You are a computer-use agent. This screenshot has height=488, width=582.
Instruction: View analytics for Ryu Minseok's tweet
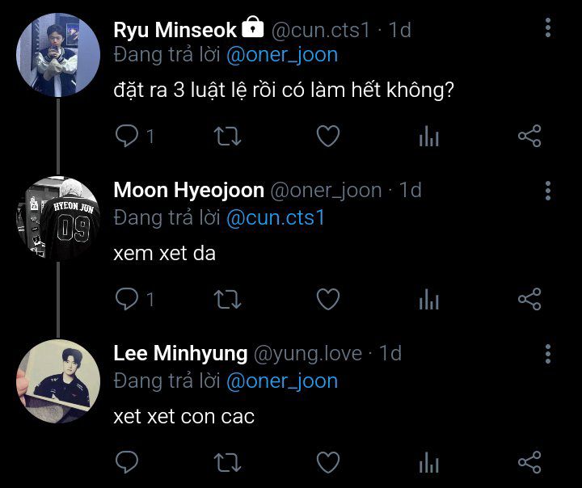click(x=428, y=137)
